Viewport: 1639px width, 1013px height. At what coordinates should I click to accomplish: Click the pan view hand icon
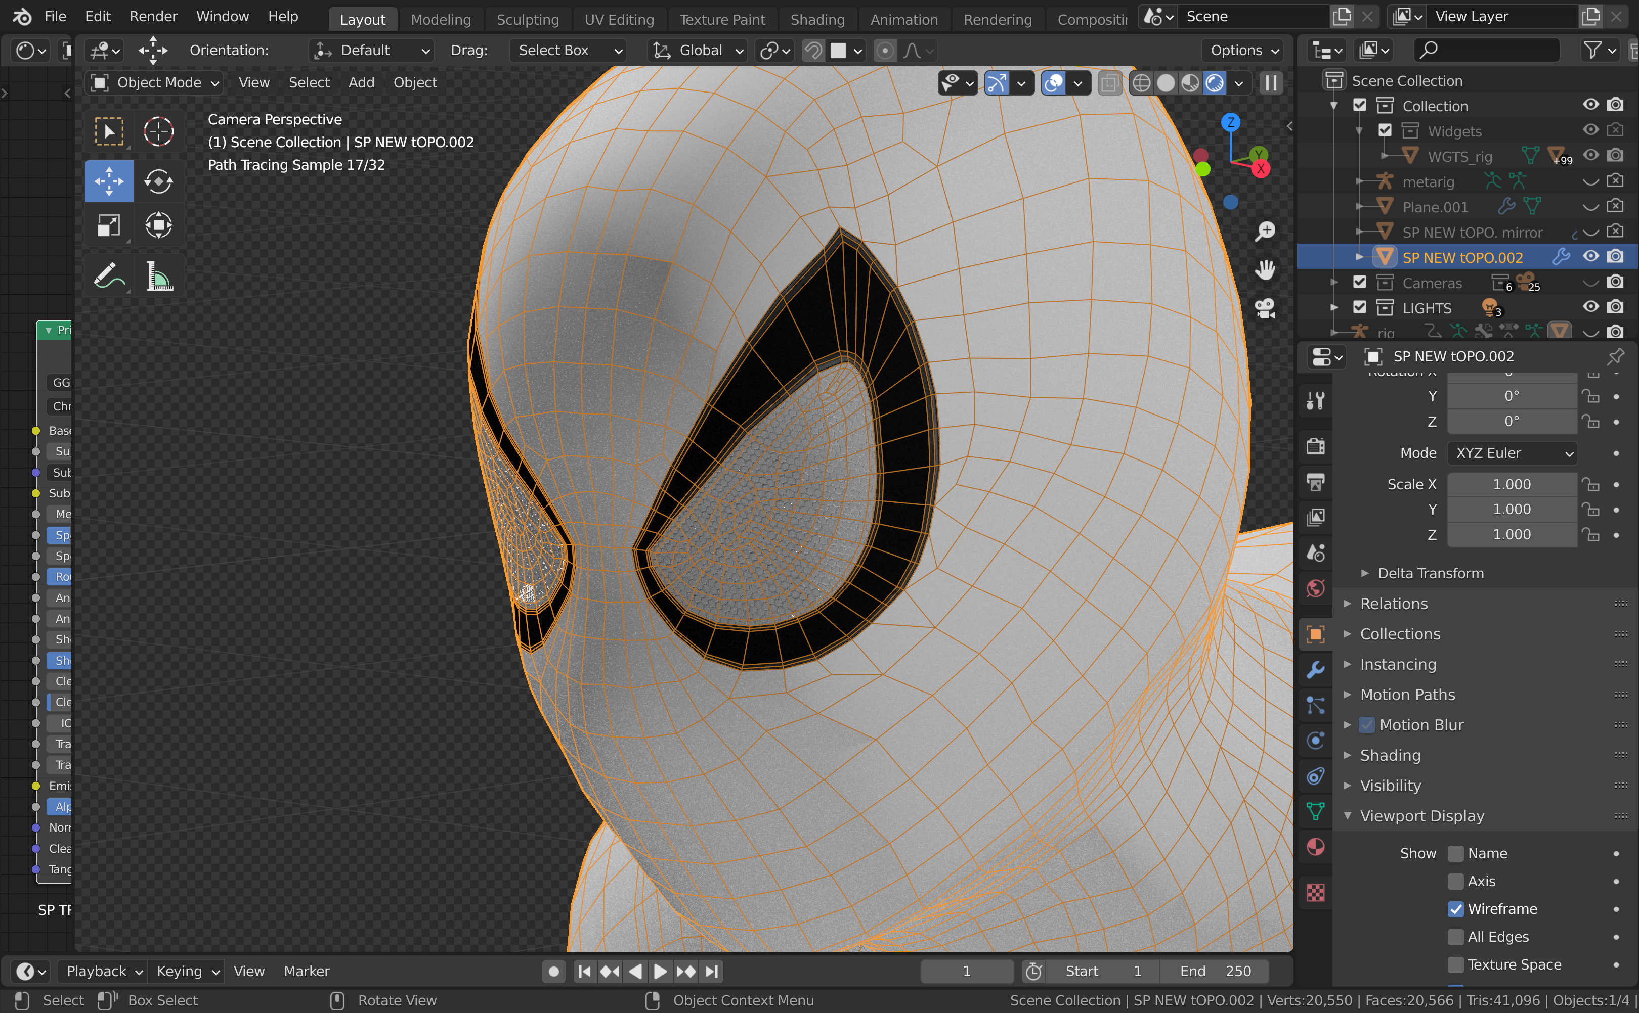[x=1265, y=270]
